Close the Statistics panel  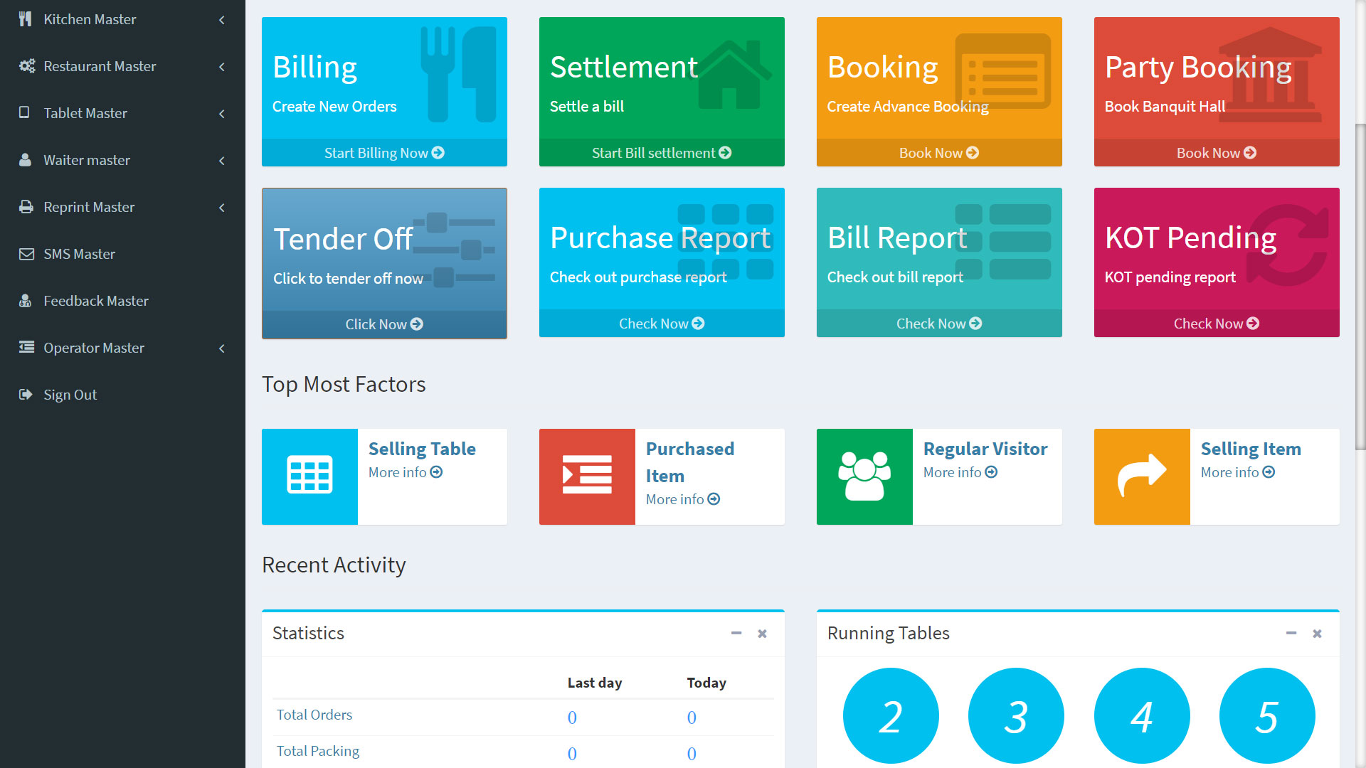762,633
